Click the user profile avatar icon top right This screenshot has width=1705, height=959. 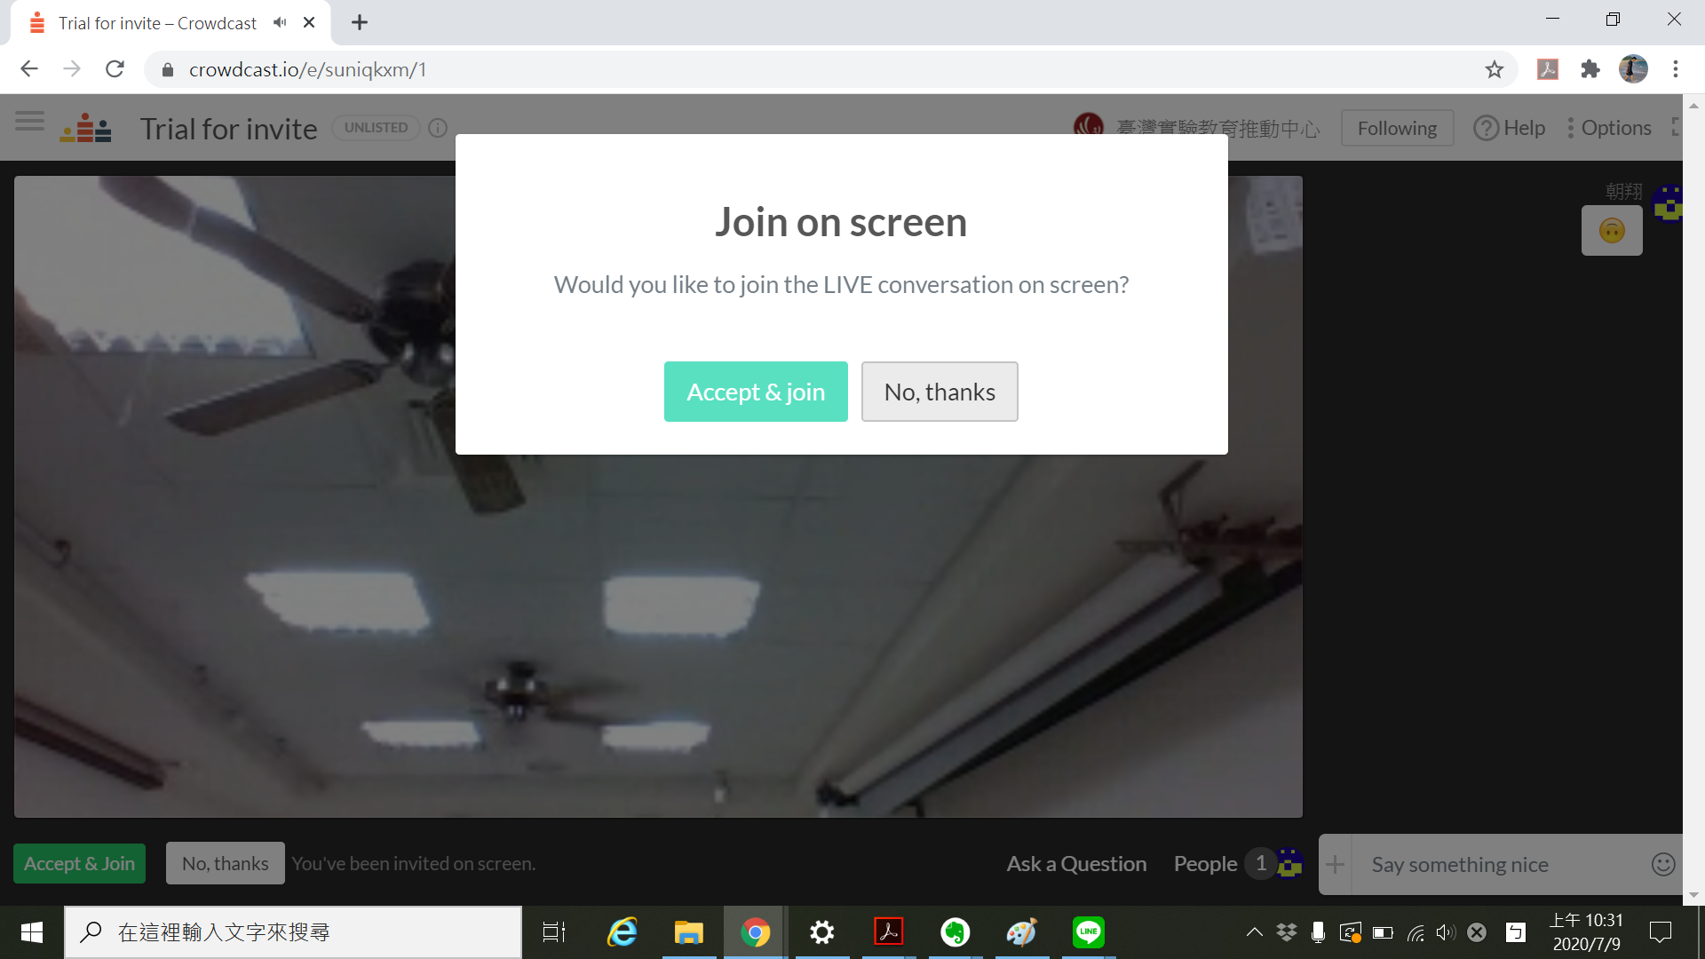click(x=1635, y=67)
